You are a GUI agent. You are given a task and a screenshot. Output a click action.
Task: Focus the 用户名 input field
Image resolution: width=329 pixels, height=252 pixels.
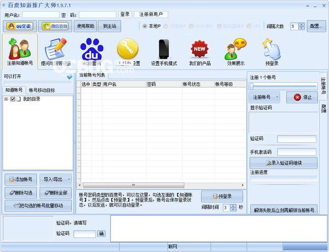tap(41, 15)
